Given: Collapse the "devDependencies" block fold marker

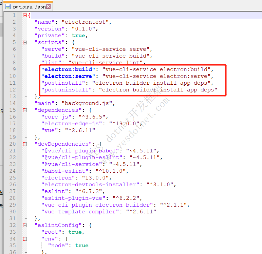Looking at the screenshot, I should click(x=25, y=144).
